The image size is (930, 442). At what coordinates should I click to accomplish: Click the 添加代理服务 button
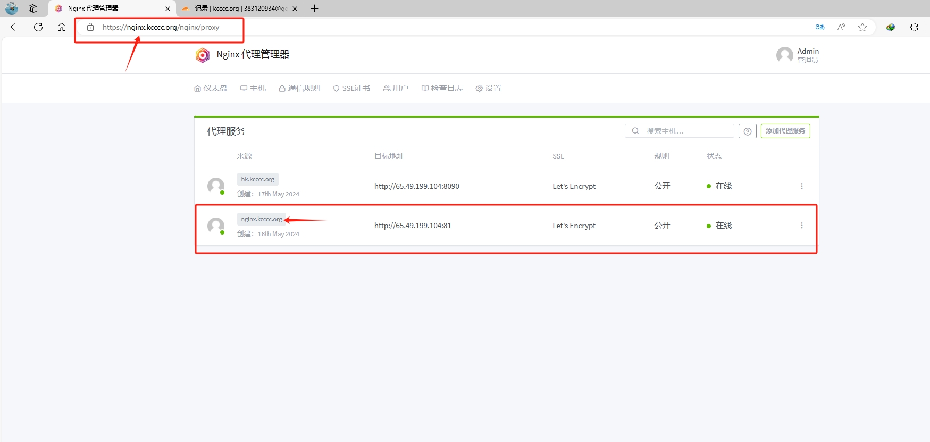(x=785, y=131)
